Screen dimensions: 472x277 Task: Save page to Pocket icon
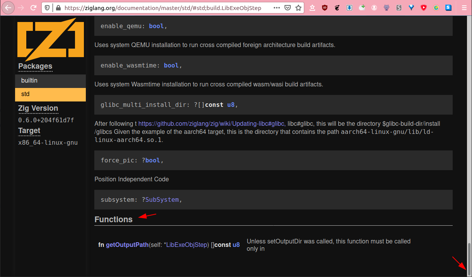[x=288, y=7]
